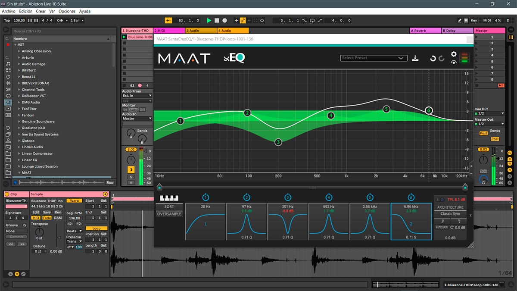This screenshot has height=291, width=517.
Task: Click the Transpose knob
Action: [39, 232]
